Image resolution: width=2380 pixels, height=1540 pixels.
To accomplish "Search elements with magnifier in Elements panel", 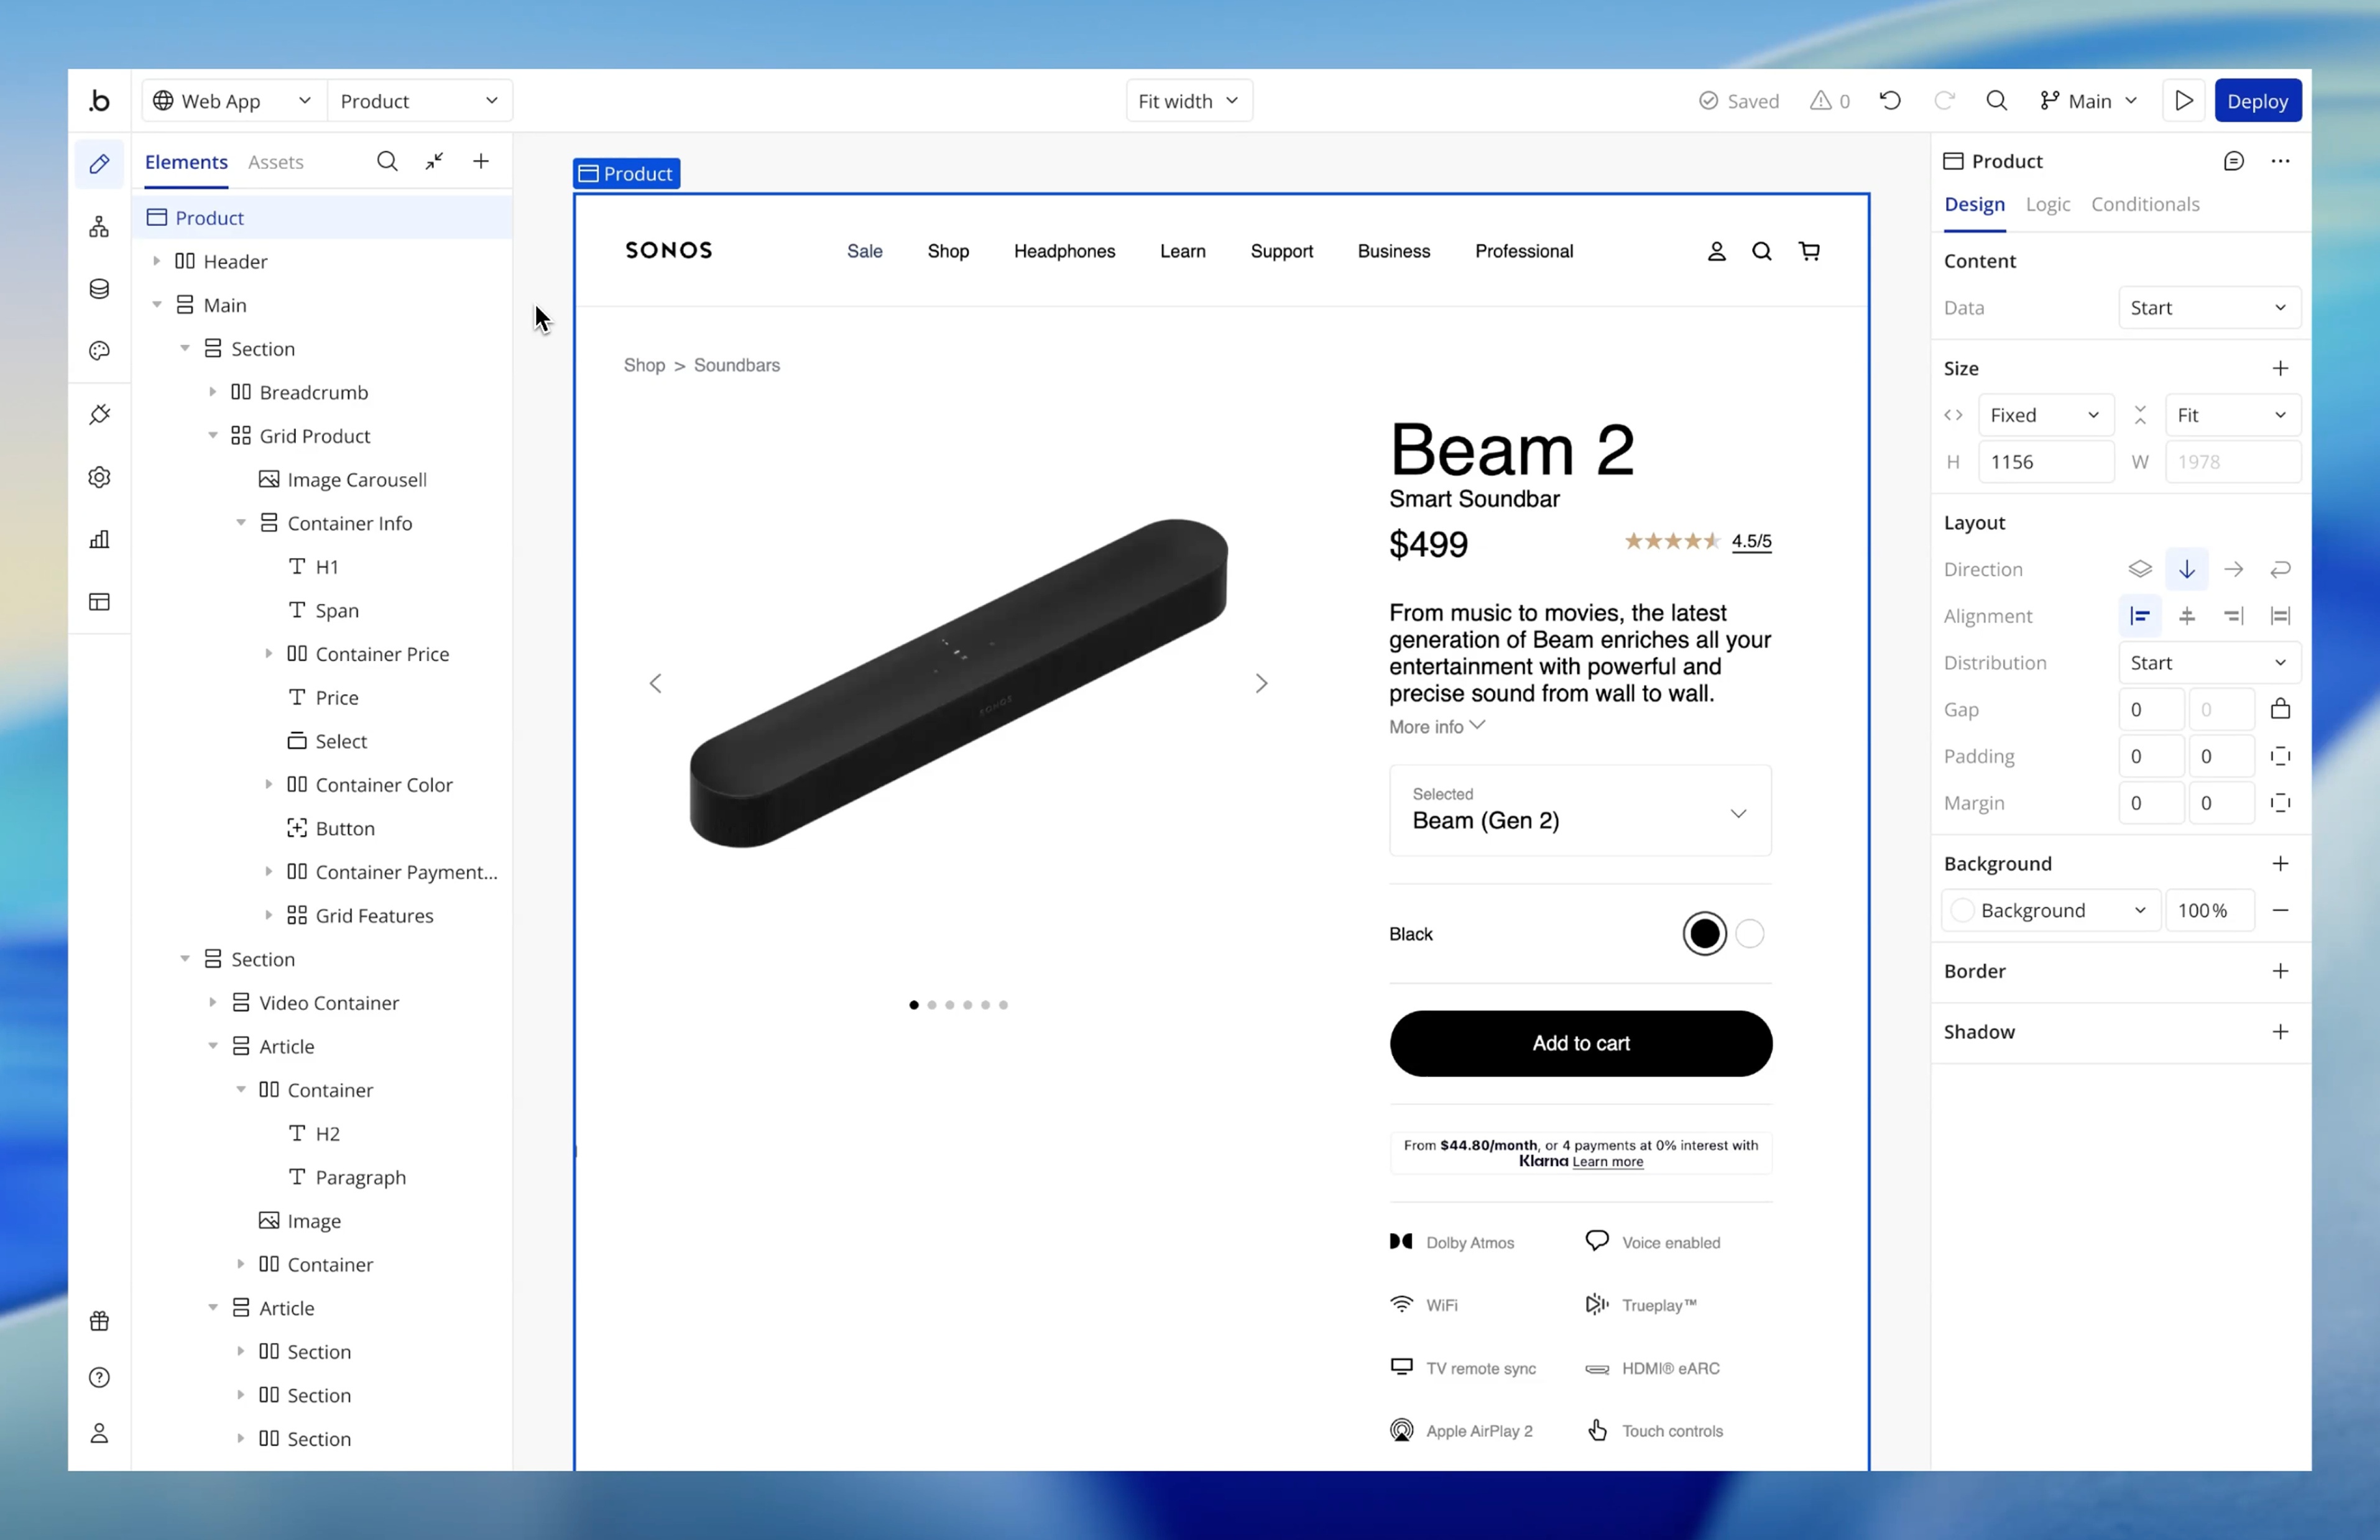I will coord(387,161).
